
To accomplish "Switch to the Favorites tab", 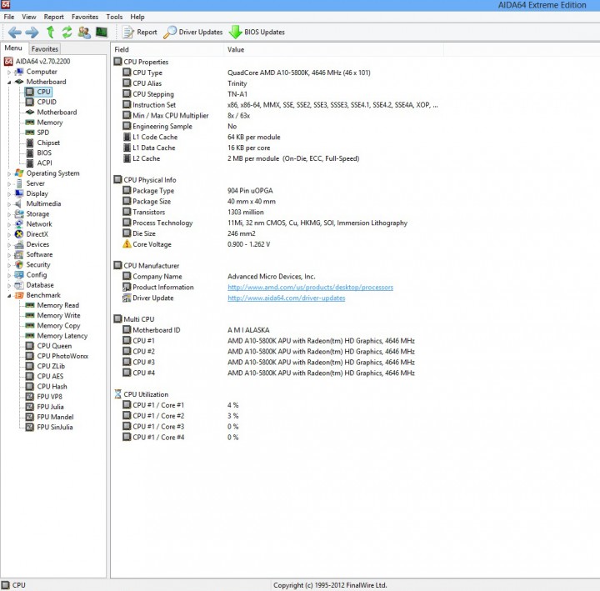I will pos(45,49).
